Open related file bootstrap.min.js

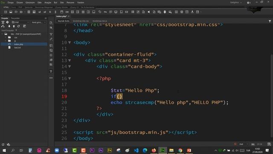(x=99, y=21)
